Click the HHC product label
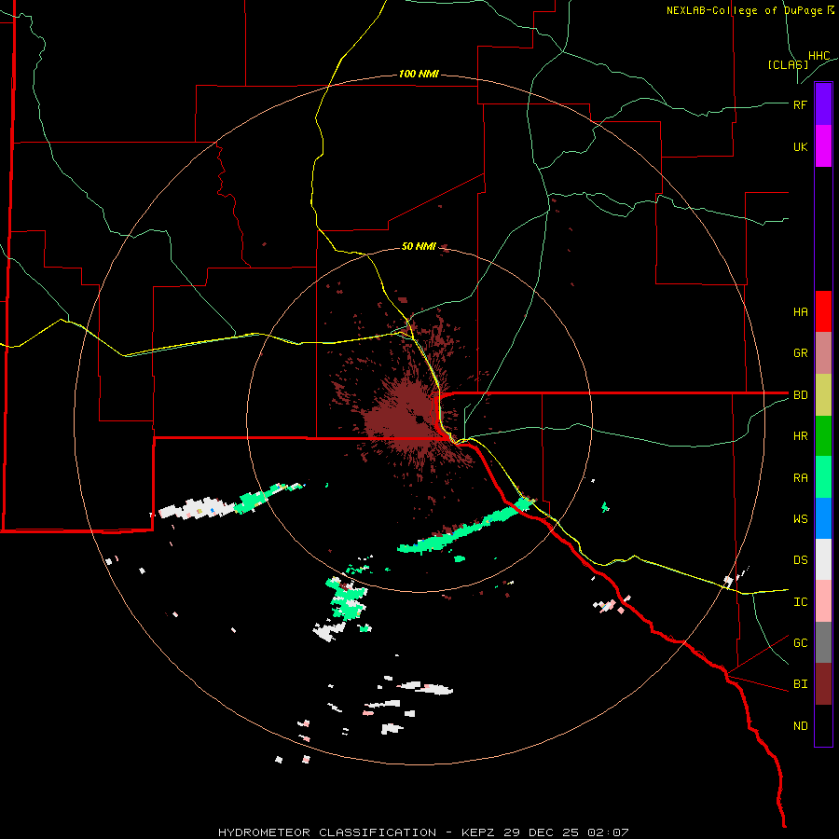 pyautogui.click(x=819, y=56)
